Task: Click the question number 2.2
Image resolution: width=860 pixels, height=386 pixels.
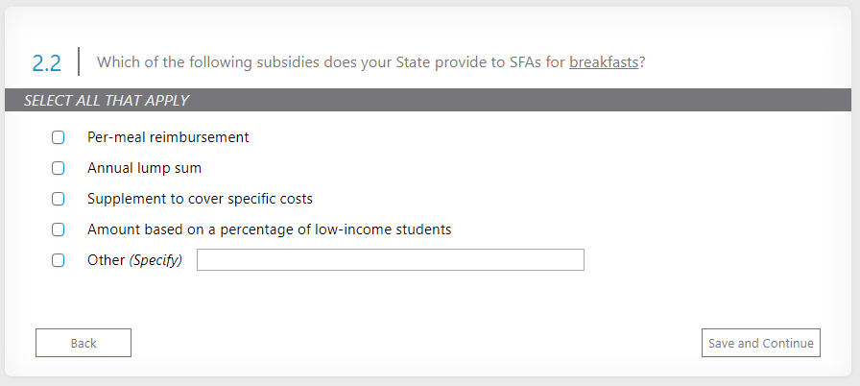Action: pyautogui.click(x=46, y=63)
